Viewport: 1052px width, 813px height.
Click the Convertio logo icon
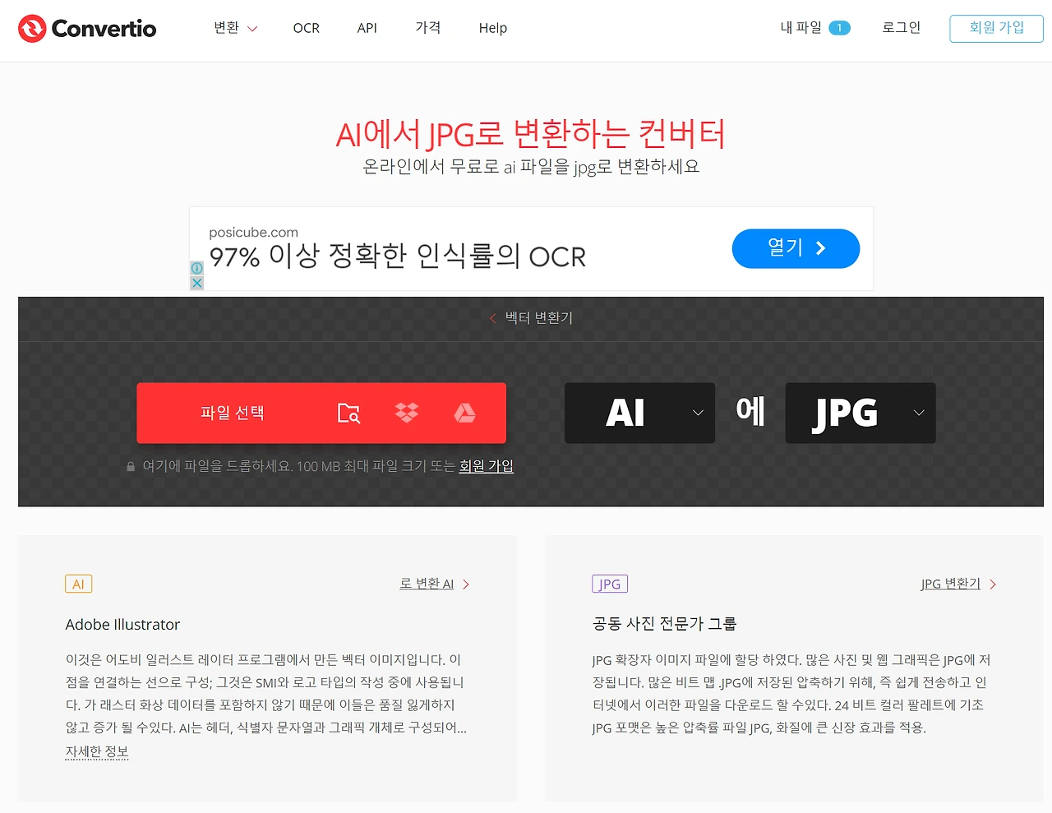point(32,29)
